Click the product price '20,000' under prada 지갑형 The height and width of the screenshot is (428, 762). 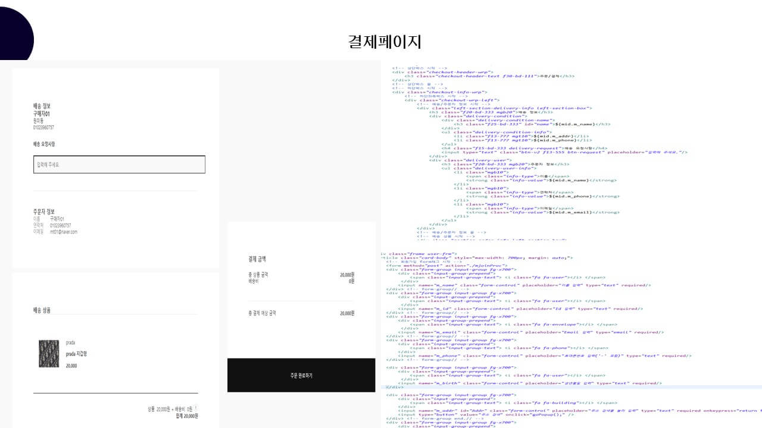71,366
